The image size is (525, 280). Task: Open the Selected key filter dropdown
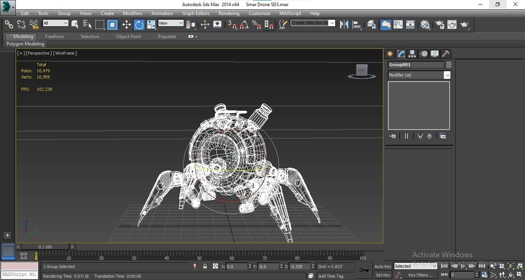pyautogui.click(x=415, y=266)
